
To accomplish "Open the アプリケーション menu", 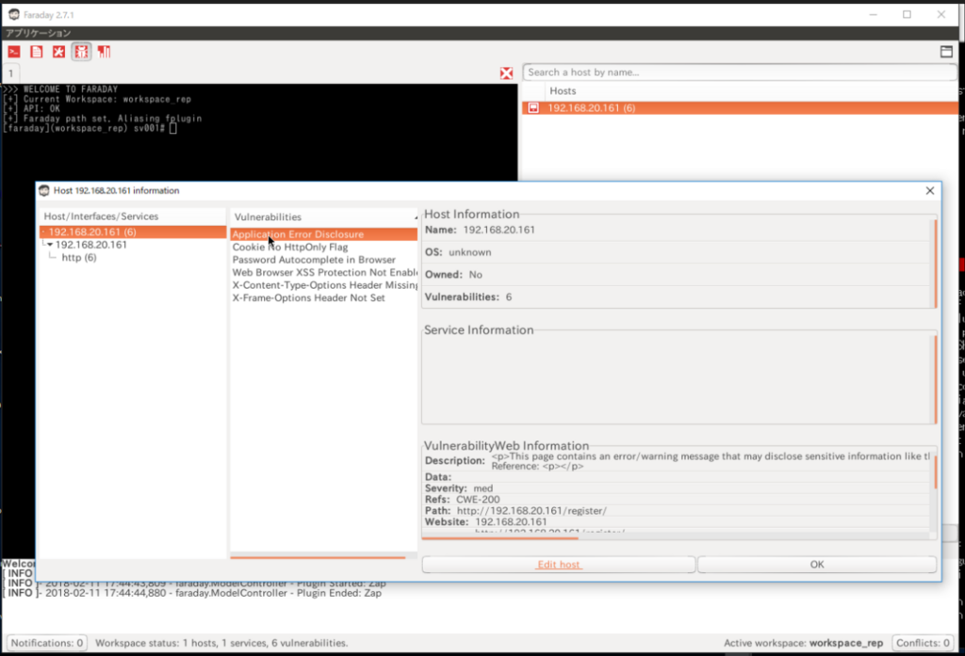I will tap(38, 33).
